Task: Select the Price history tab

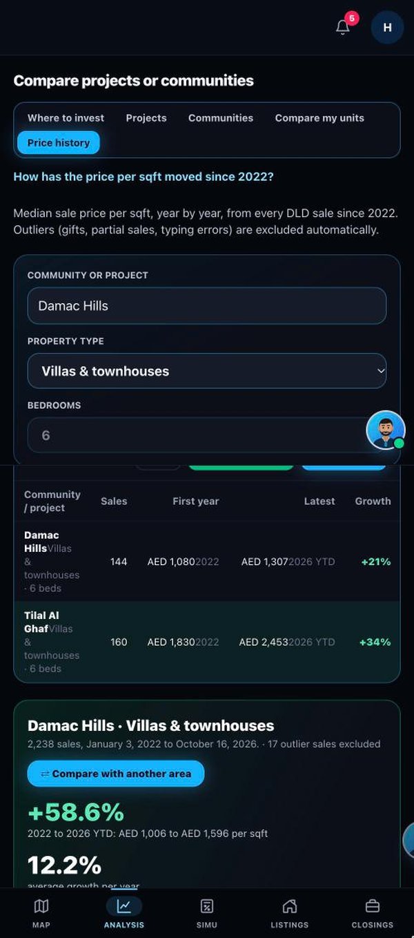Action: pyautogui.click(x=59, y=143)
